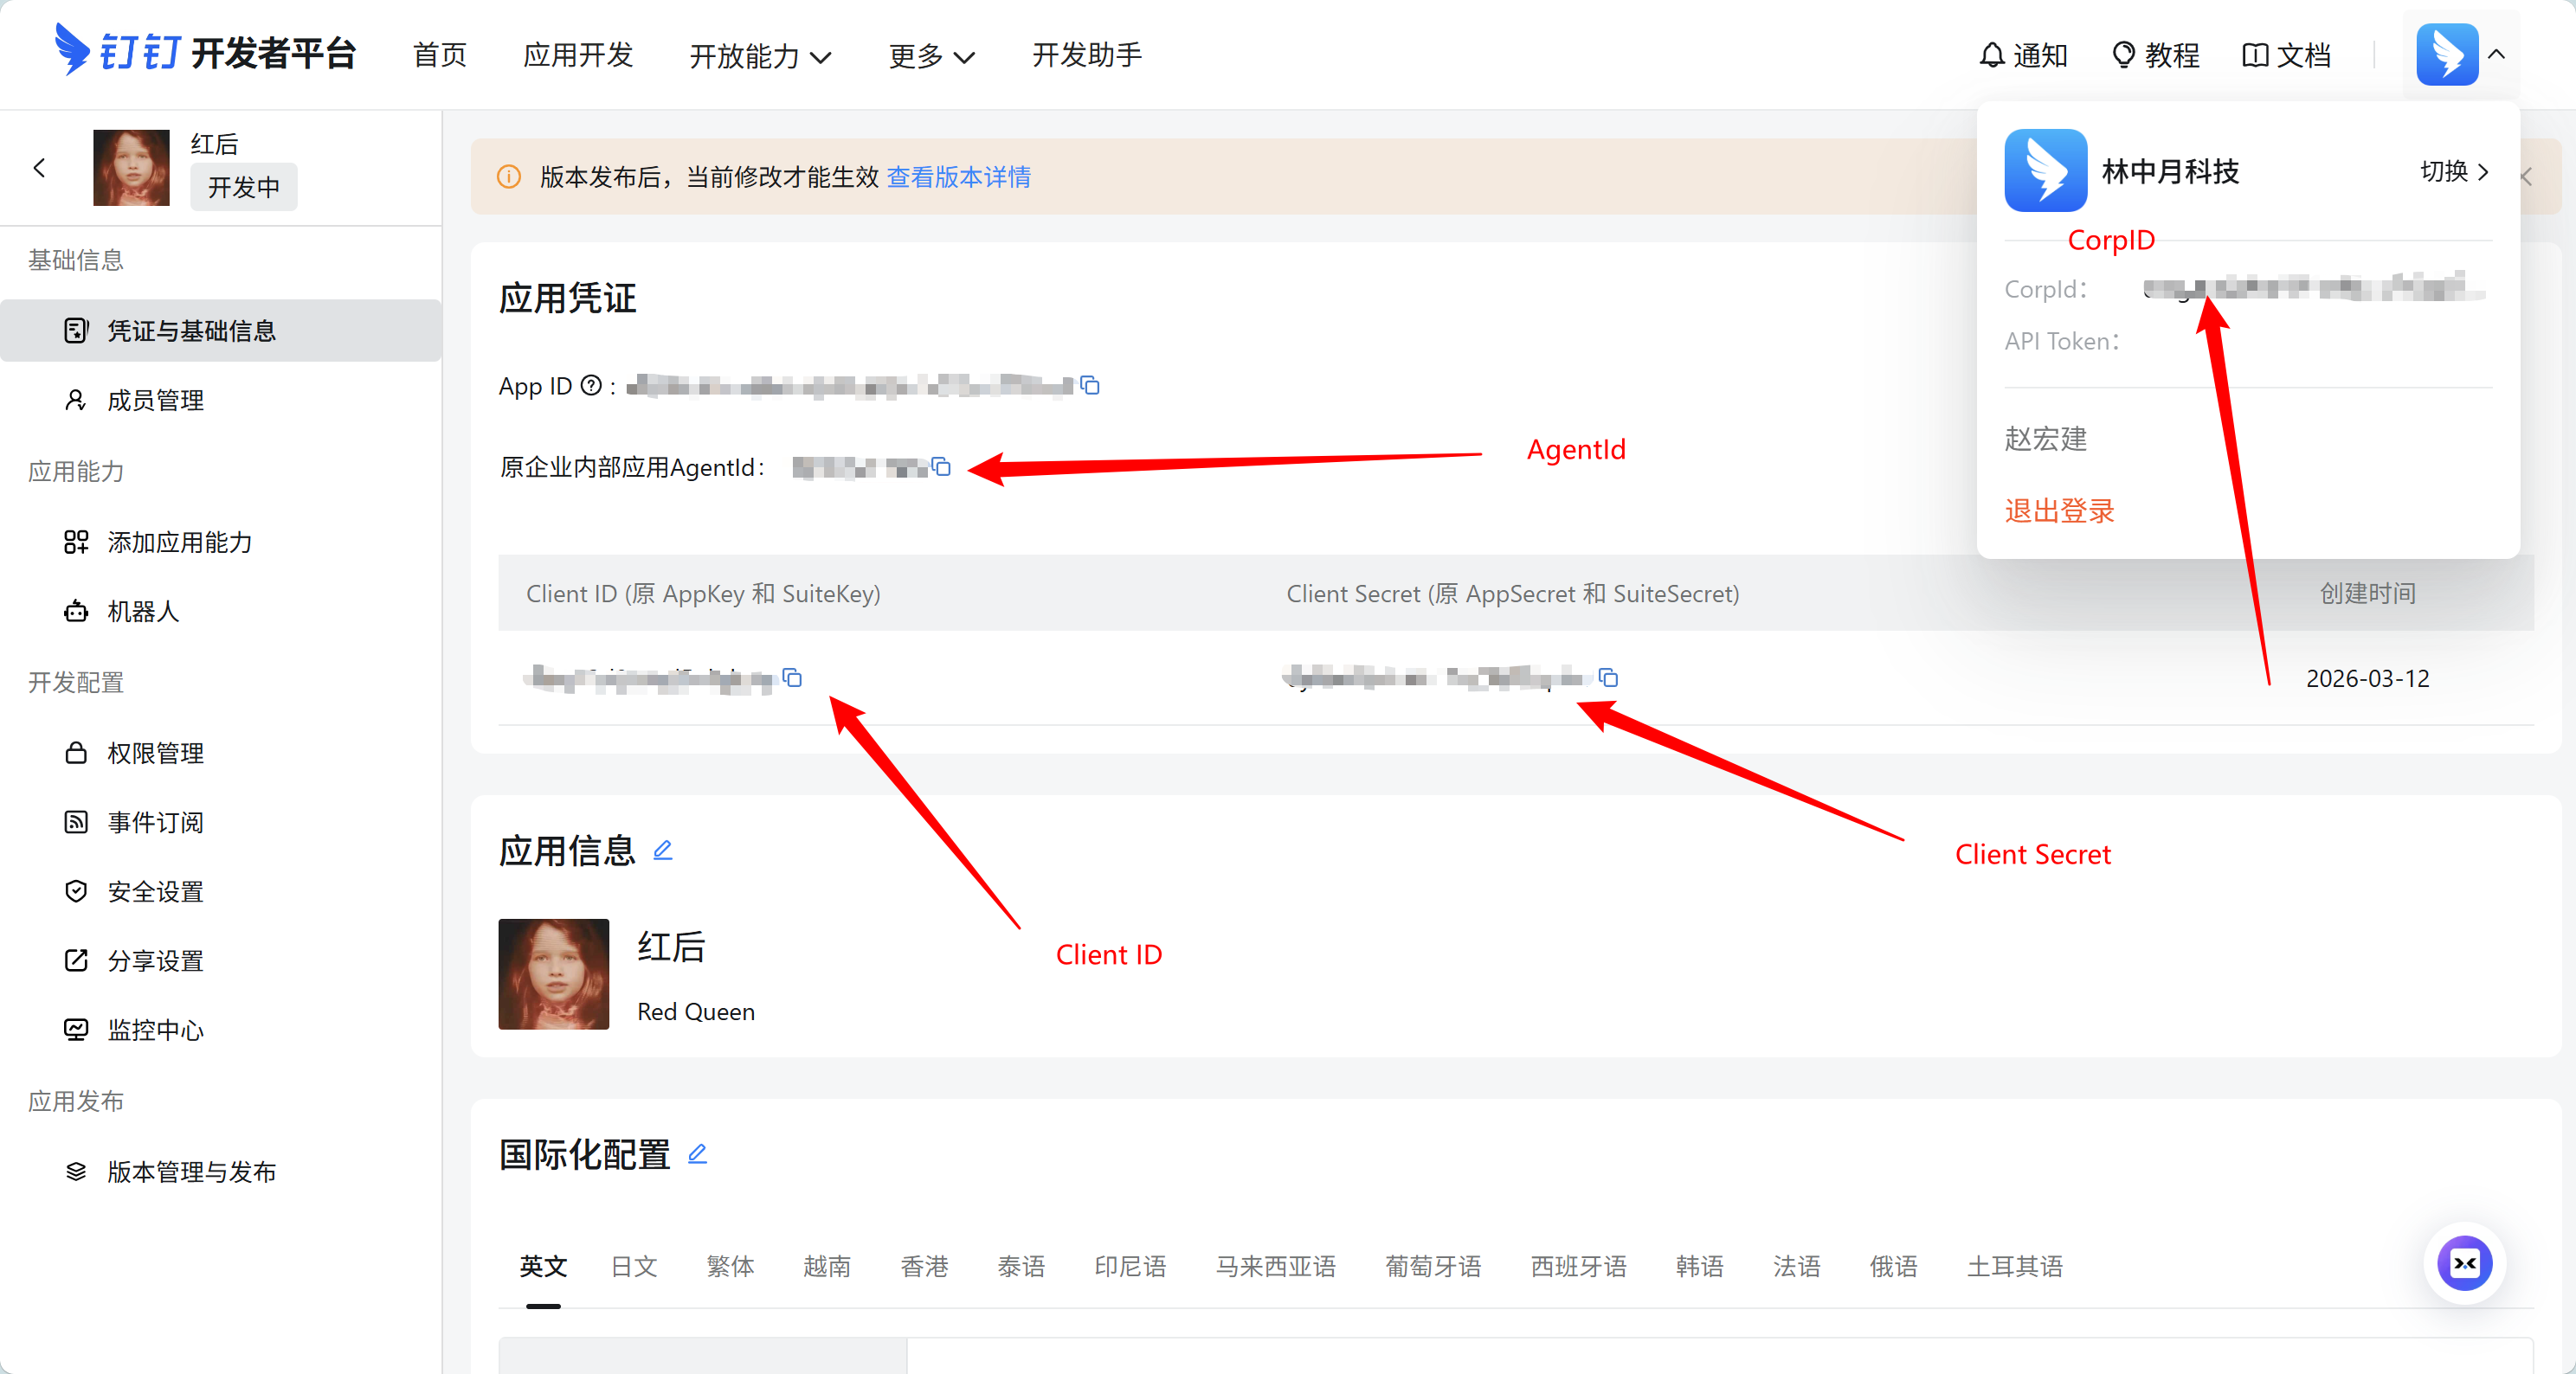2576x1374 pixels.
Task: Switch organization via 切换
Action: [2453, 172]
